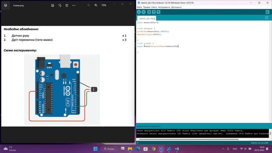The width and height of the screenshot is (272, 153).
Task: Open Google Chrome from the taskbar
Action: [x=153, y=149]
